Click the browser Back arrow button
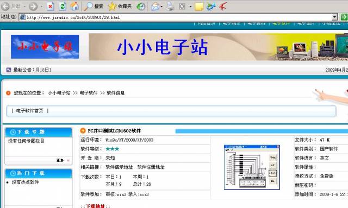The image size is (348, 208). [5, 7]
